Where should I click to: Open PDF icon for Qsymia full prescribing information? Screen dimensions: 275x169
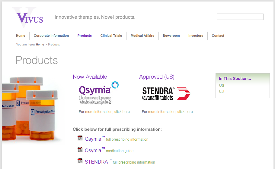click(80, 138)
